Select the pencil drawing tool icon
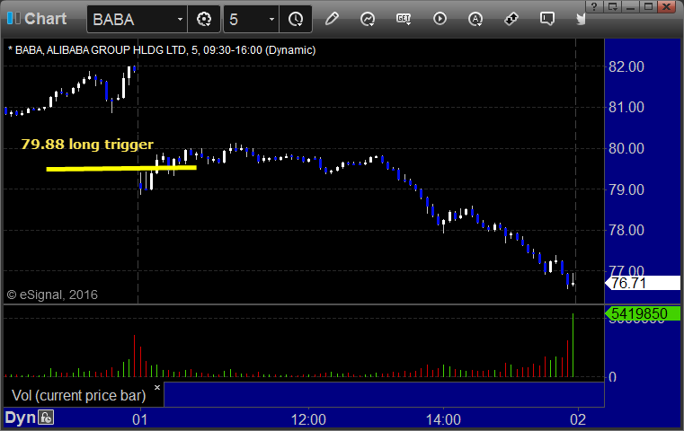 point(332,19)
